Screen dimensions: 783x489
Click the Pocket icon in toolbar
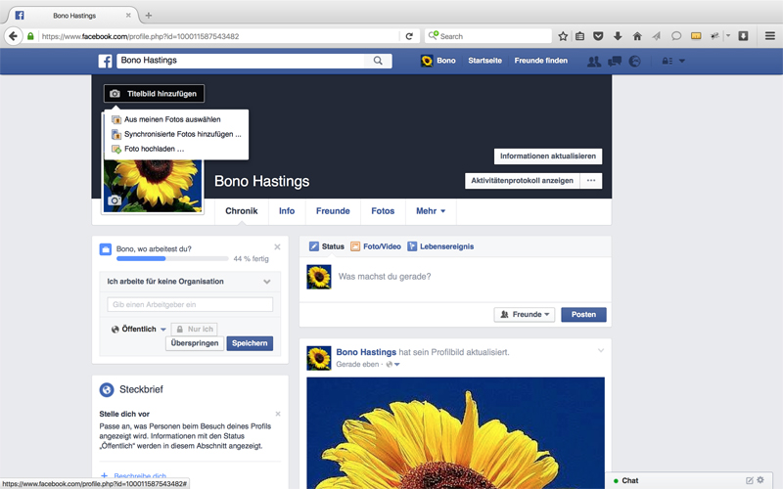[598, 36]
